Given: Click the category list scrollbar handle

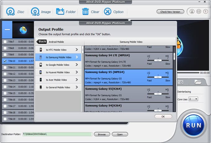Looking at the screenshot, I should click(83, 50).
